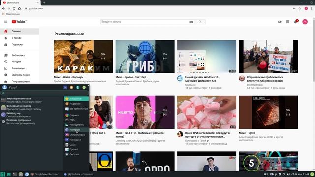
Task: Launch Почтовая программа from favorites
Action: click(31, 122)
